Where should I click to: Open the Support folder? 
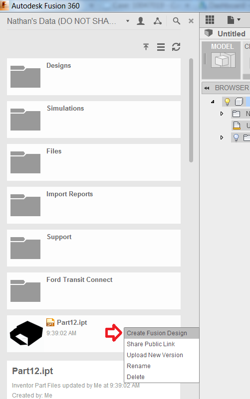(94, 248)
